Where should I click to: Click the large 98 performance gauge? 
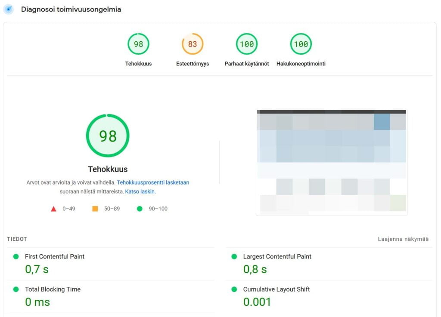click(x=108, y=135)
